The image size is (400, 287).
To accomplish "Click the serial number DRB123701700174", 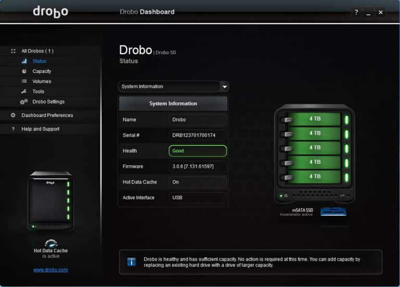I will pyautogui.click(x=194, y=135).
